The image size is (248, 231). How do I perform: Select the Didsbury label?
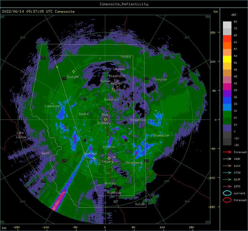click(104, 123)
